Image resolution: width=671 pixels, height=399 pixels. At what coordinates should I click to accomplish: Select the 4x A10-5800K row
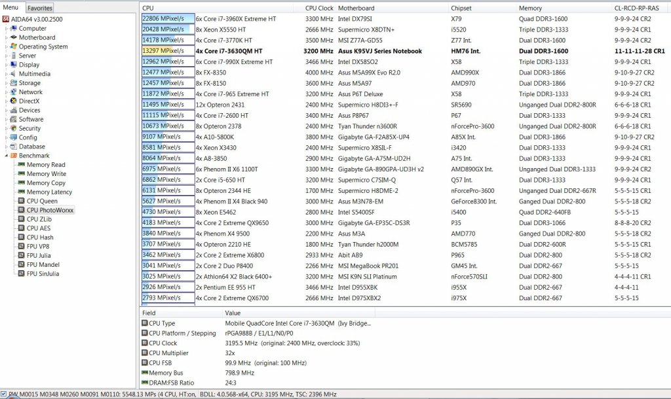pos(406,137)
